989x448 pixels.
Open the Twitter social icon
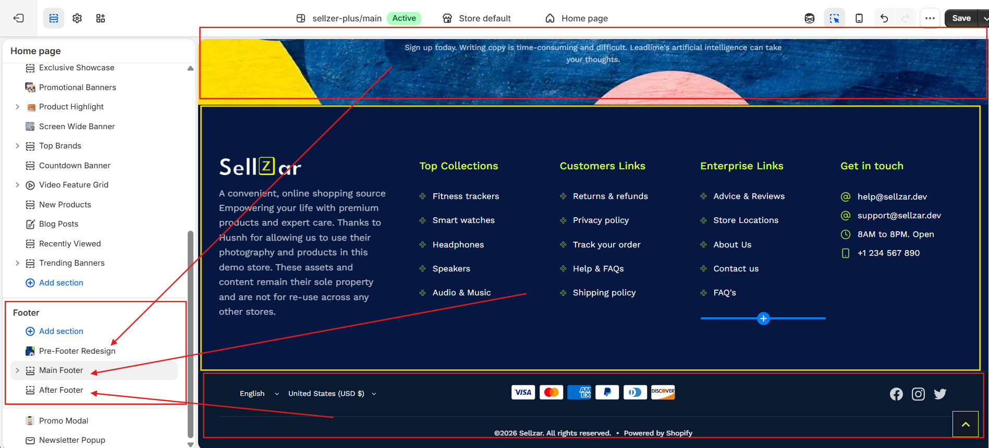coord(940,394)
